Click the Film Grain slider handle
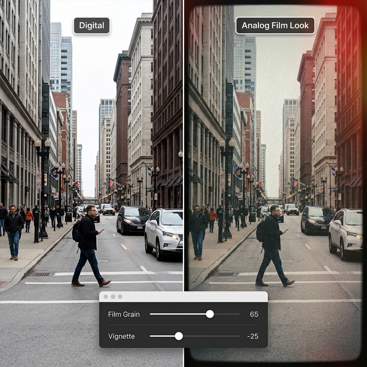 [210, 314]
